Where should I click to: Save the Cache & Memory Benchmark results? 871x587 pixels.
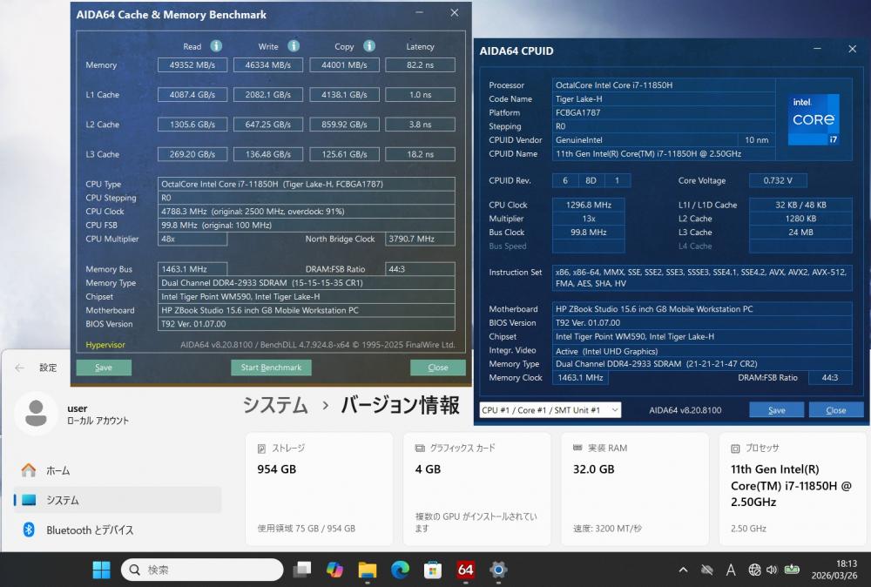[104, 368]
